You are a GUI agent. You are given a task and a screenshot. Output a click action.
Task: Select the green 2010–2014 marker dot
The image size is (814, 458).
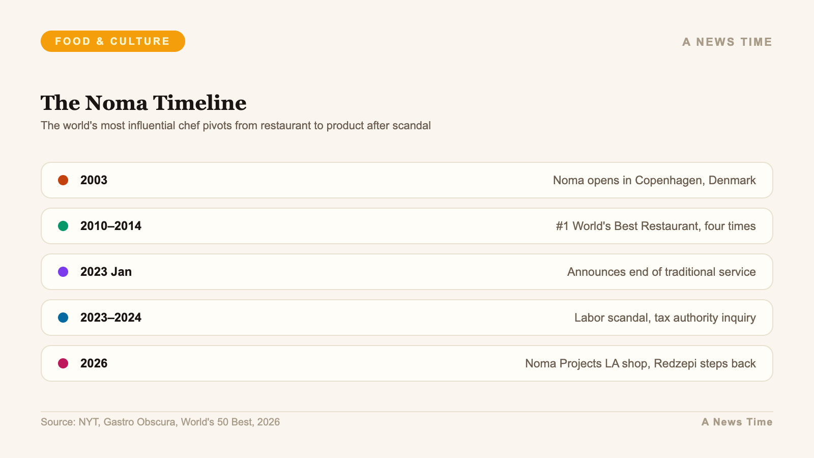coord(63,226)
